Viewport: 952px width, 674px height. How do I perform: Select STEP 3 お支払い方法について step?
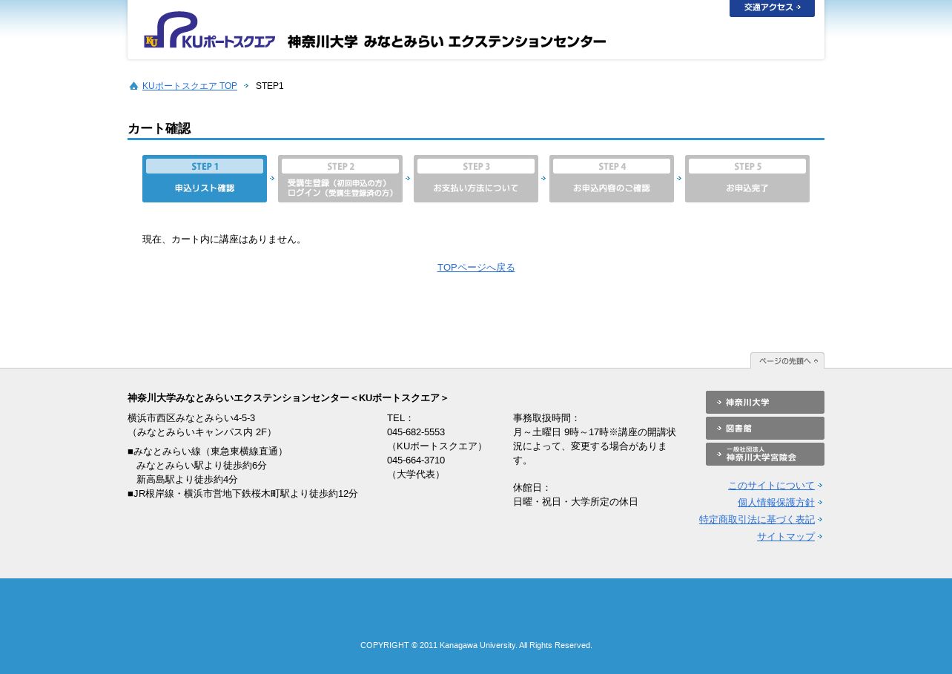point(476,179)
